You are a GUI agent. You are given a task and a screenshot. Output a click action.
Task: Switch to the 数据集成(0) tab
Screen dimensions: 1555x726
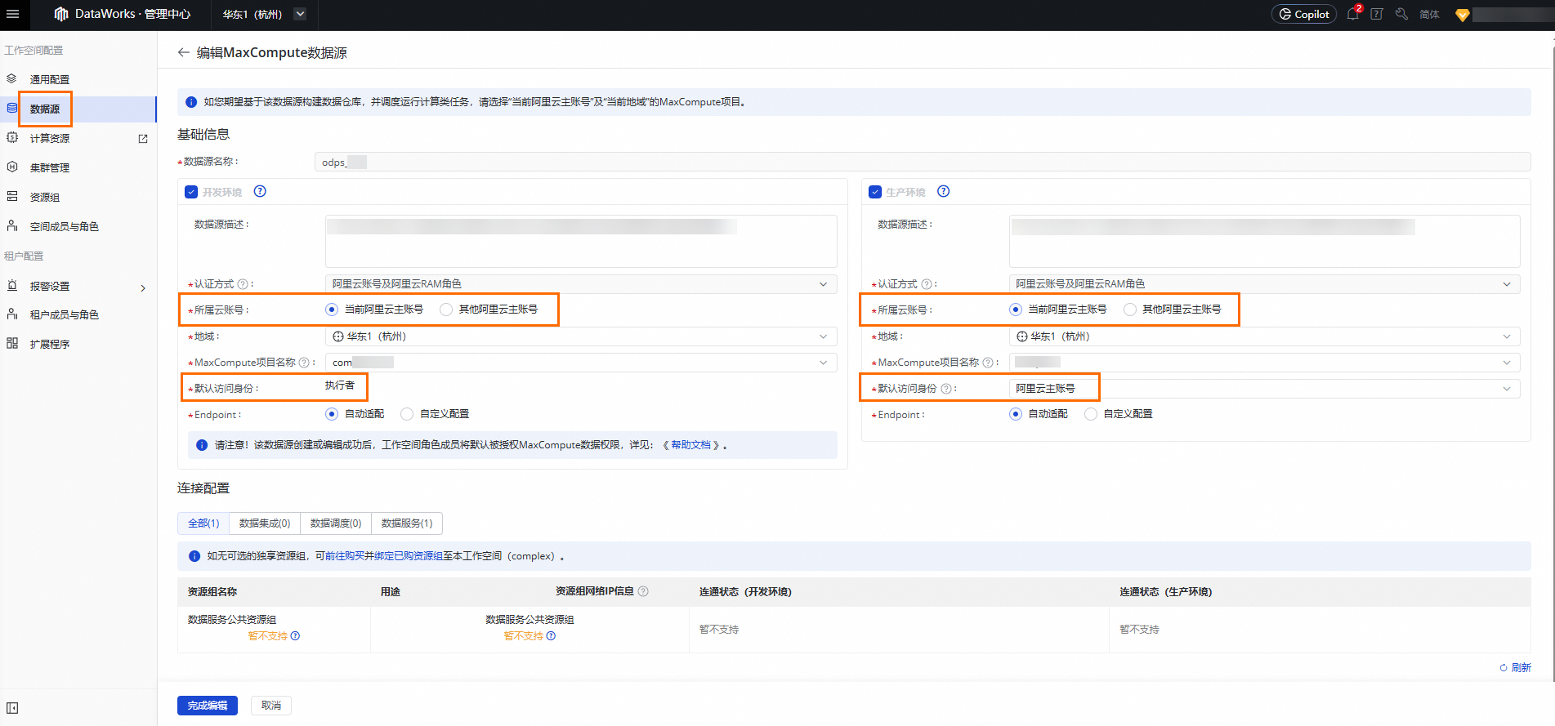tap(265, 523)
